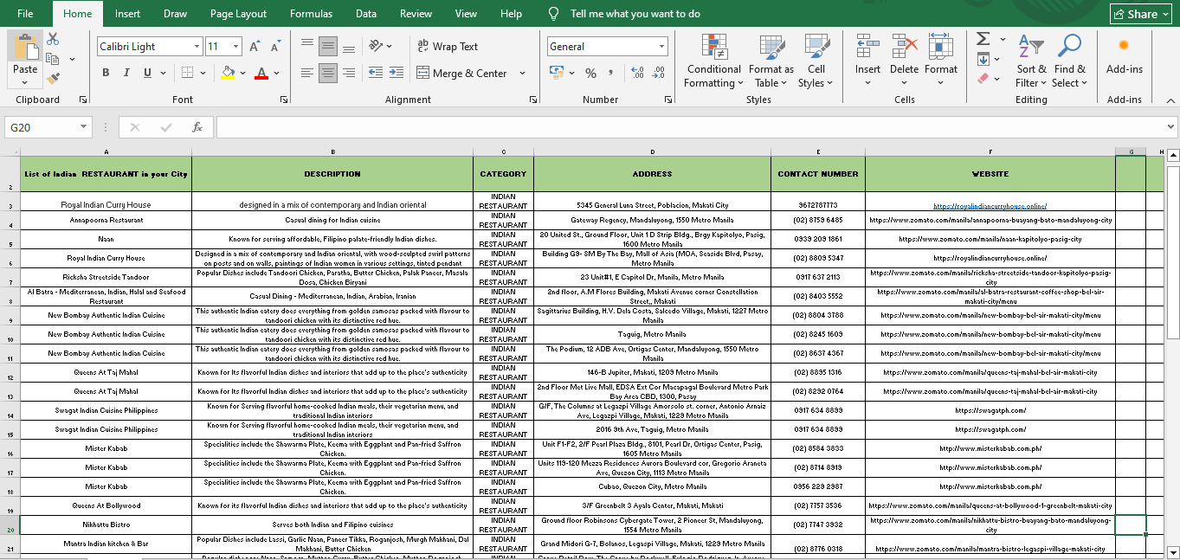Click the vertical scrollbar down arrow
The width and height of the screenshot is (1180, 560).
click(x=1173, y=552)
